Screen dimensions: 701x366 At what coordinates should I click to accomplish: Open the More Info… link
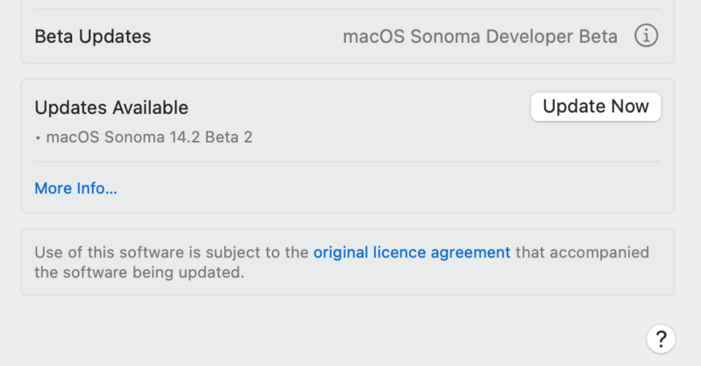75,188
